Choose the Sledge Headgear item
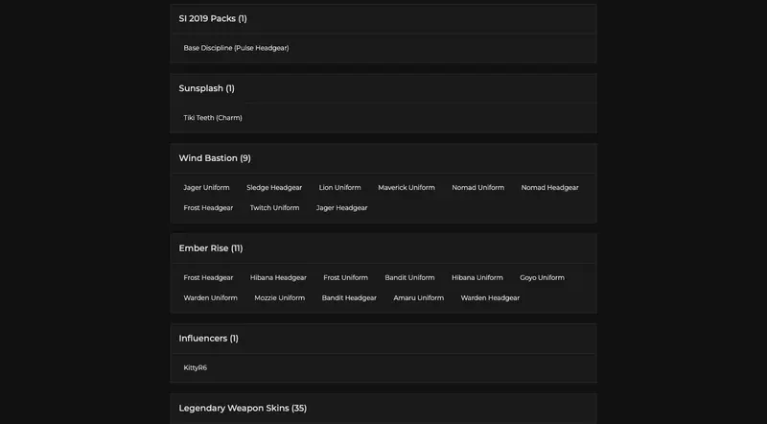 [x=274, y=188]
